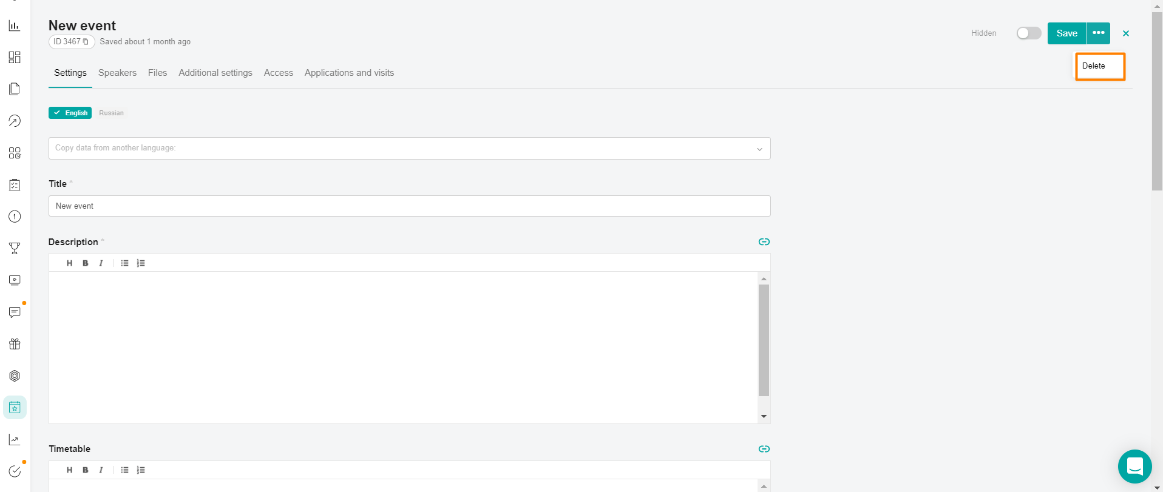Open the bar chart statistics sidebar icon
The height and width of the screenshot is (492, 1163).
[x=15, y=25]
